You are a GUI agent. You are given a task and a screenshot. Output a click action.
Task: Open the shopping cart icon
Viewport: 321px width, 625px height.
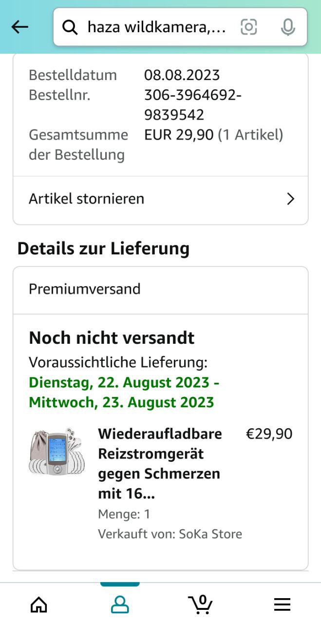click(x=200, y=604)
